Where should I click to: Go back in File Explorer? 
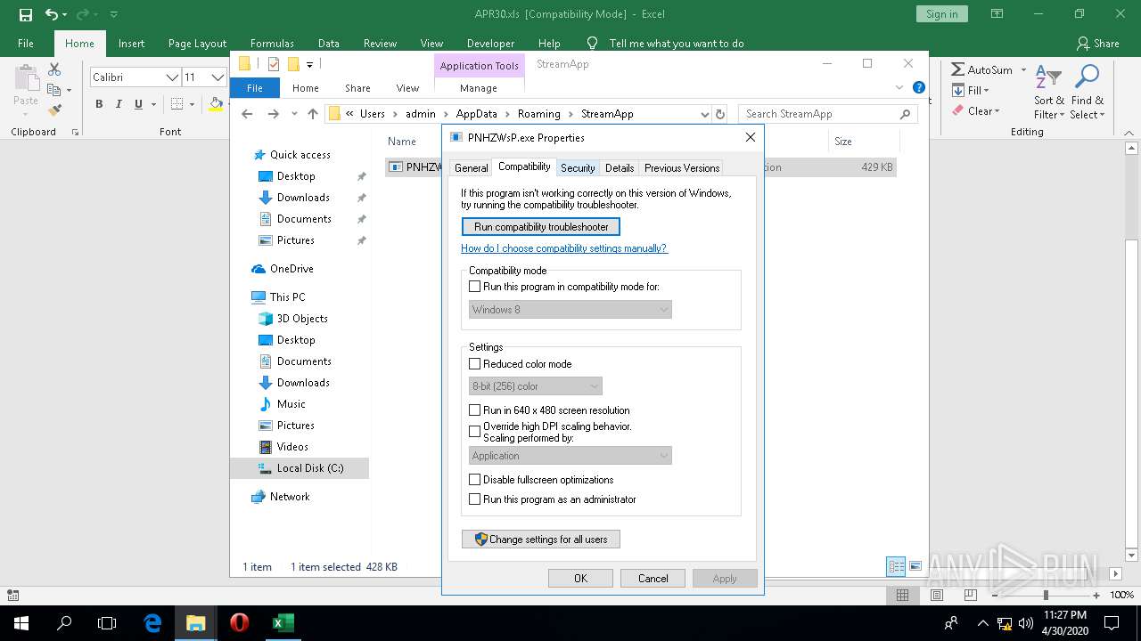248,114
